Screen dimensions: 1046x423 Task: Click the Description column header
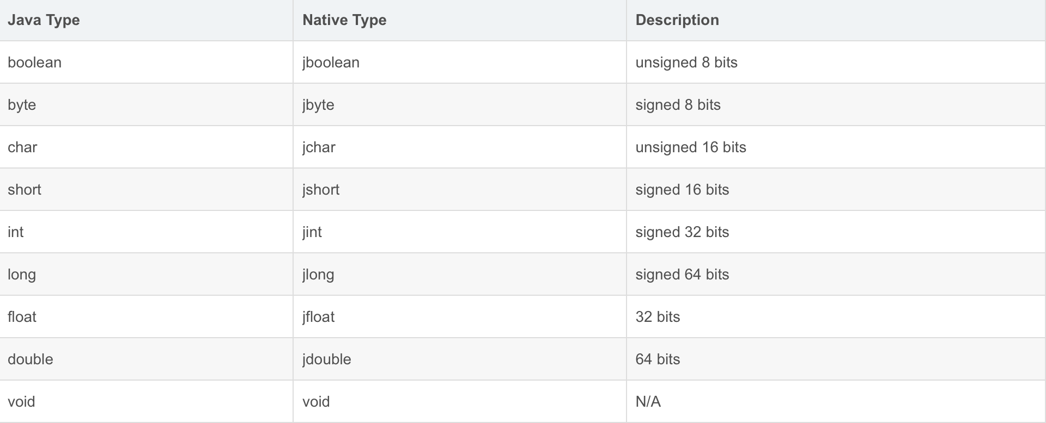coord(677,20)
